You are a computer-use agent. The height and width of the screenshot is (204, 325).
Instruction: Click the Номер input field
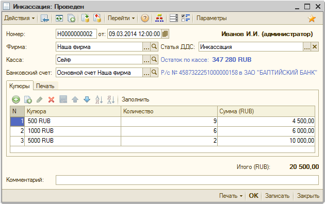click(x=76, y=33)
